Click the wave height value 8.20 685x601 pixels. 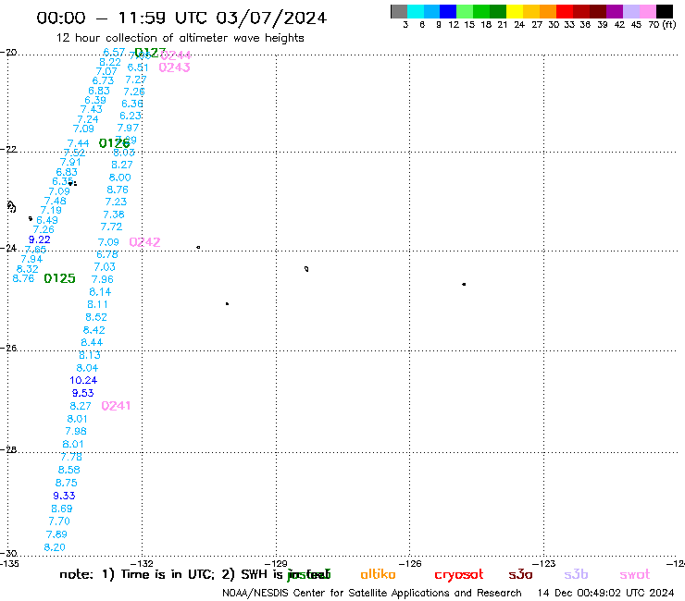point(55,547)
